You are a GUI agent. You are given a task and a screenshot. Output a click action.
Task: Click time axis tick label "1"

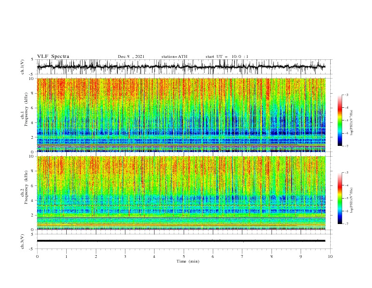66,256
